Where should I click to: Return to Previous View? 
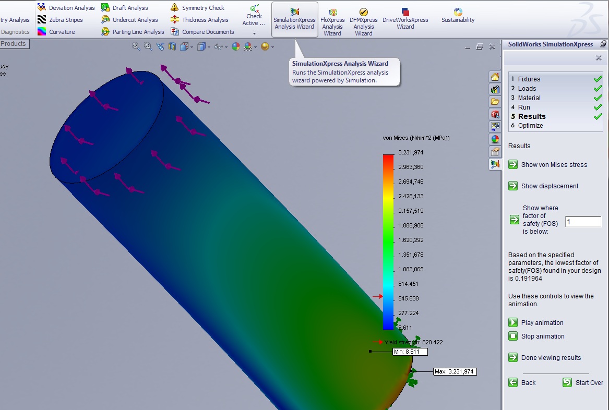(x=160, y=46)
